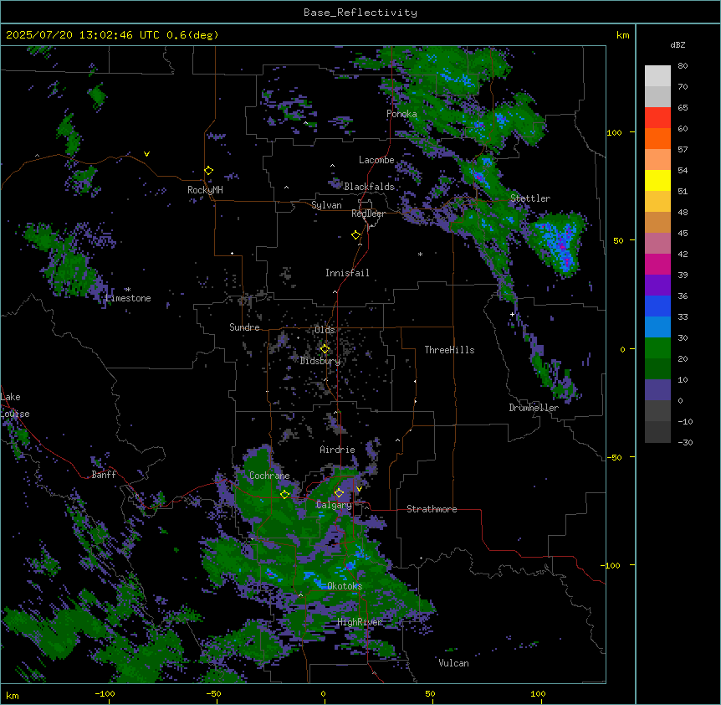Click the km label at bottom left
Image resolution: width=721 pixels, height=705 pixels.
[x=13, y=695]
